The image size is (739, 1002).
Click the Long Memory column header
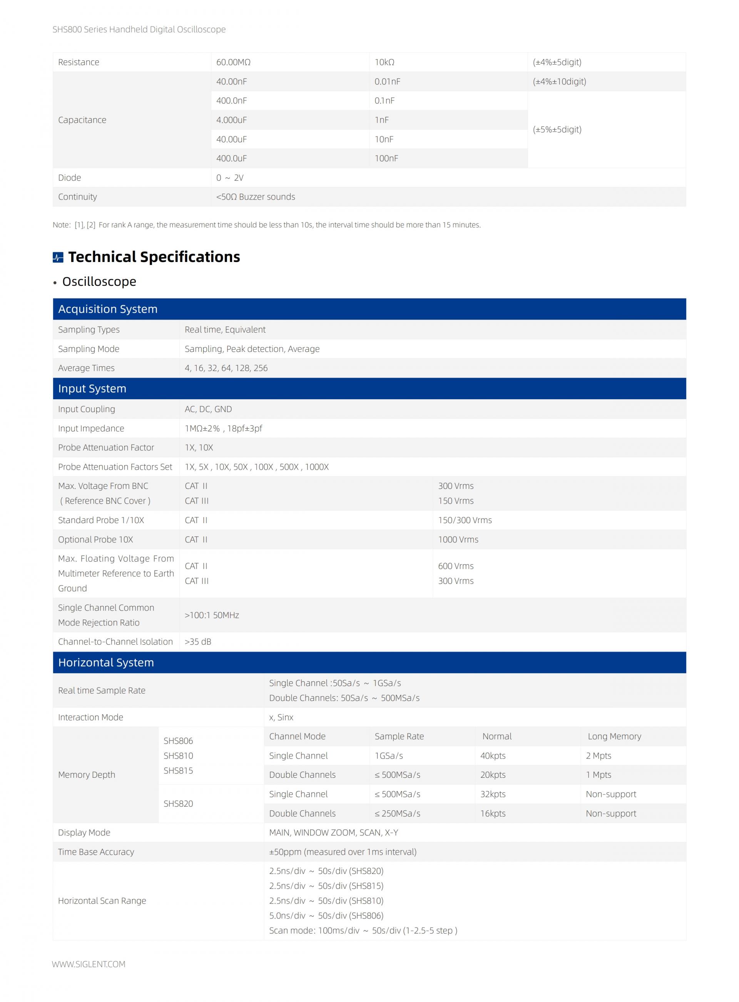coord(614,736)
